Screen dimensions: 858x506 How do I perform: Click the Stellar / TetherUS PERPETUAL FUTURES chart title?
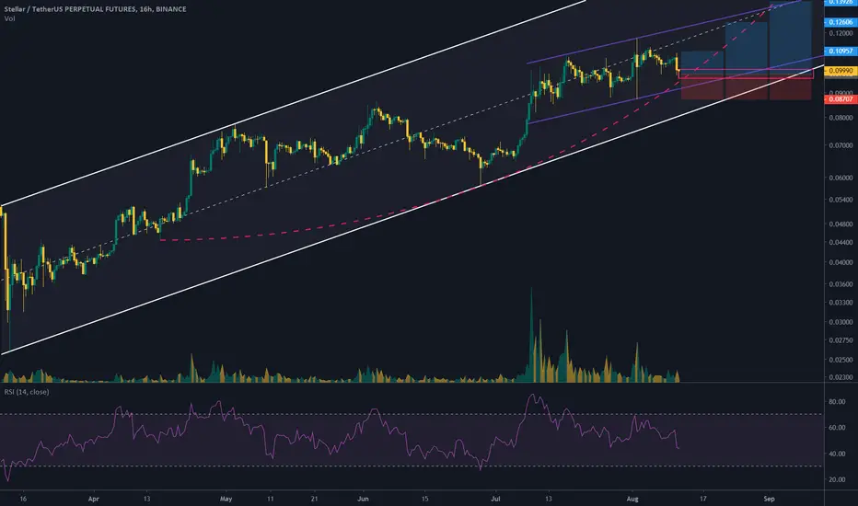point(95,9)
